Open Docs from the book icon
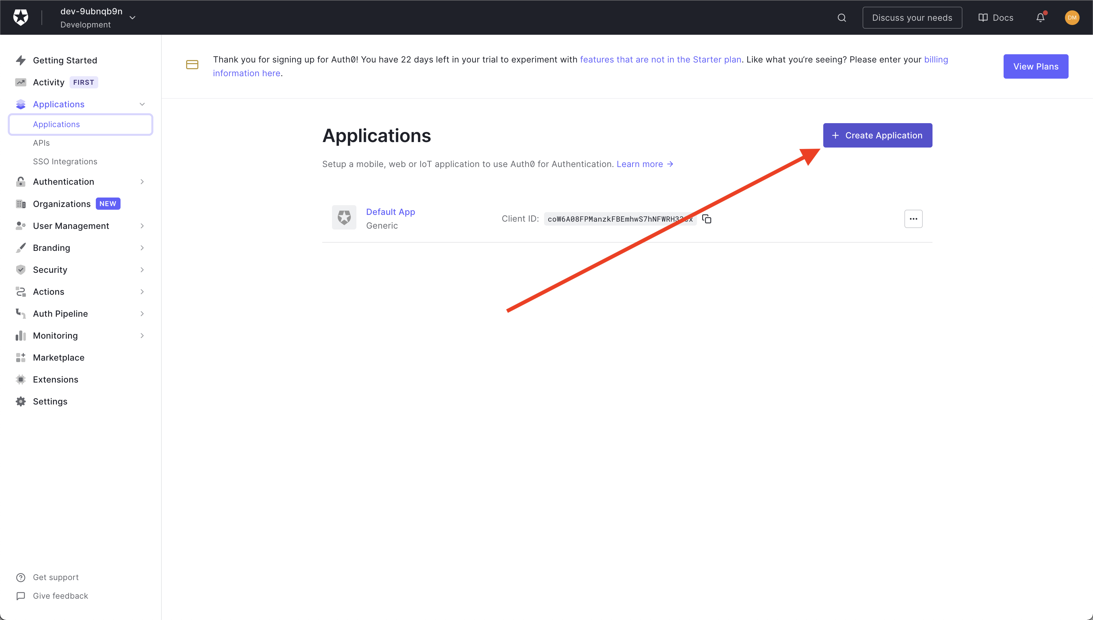 983,17
